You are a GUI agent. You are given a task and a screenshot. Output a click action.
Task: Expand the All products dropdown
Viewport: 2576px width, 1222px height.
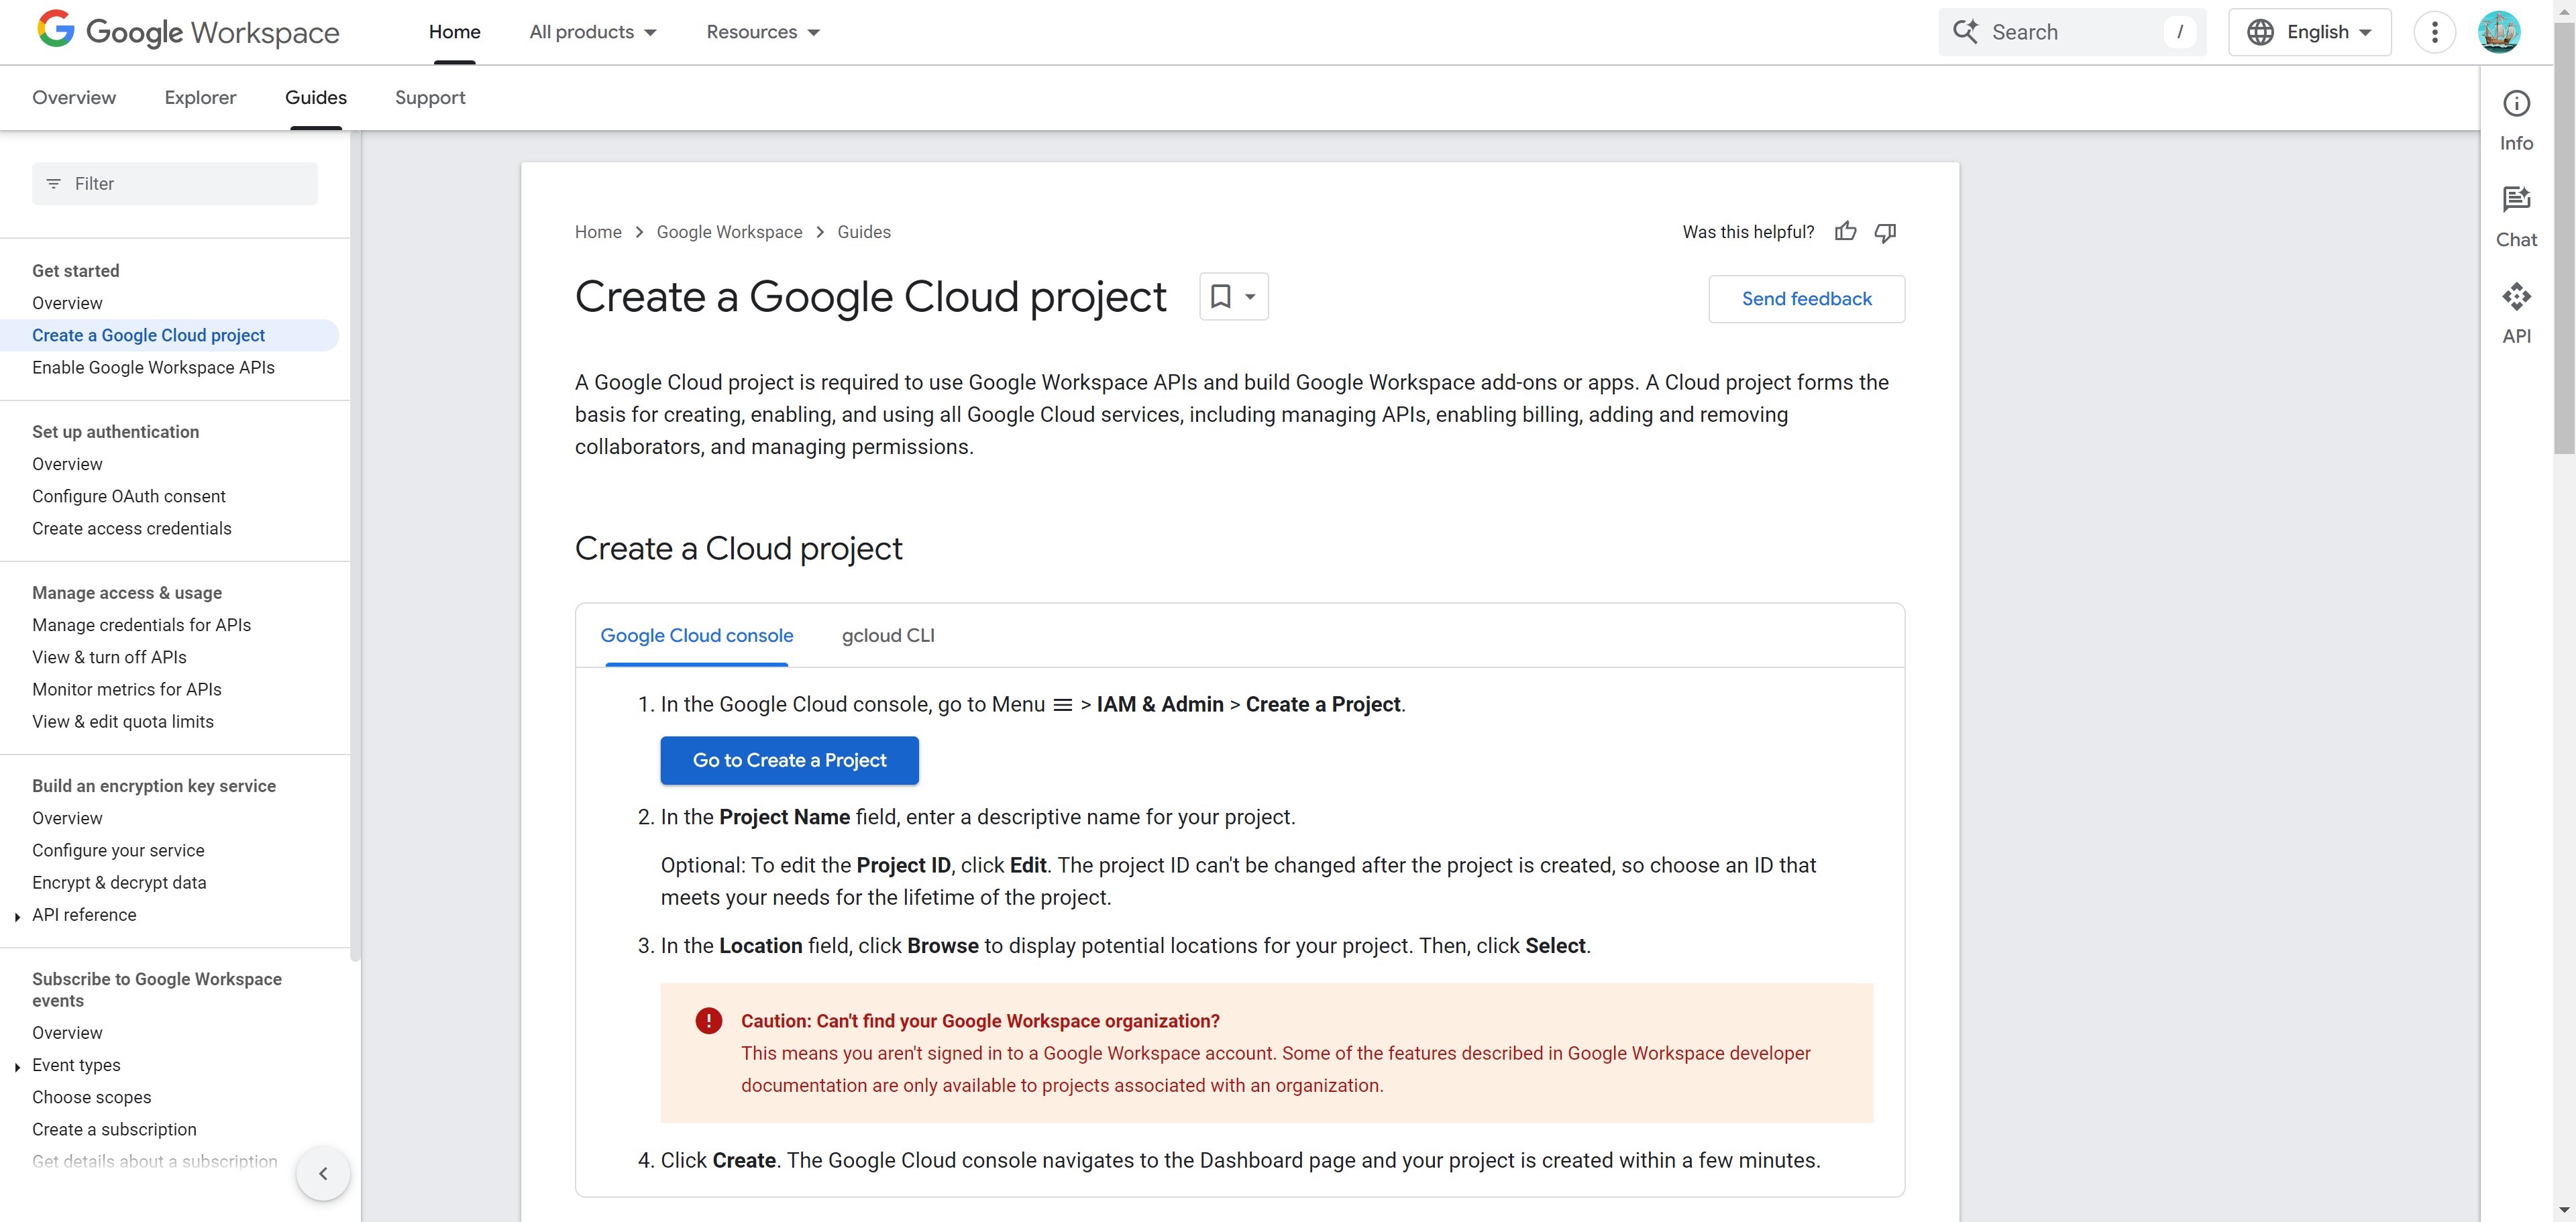point(593,32)
